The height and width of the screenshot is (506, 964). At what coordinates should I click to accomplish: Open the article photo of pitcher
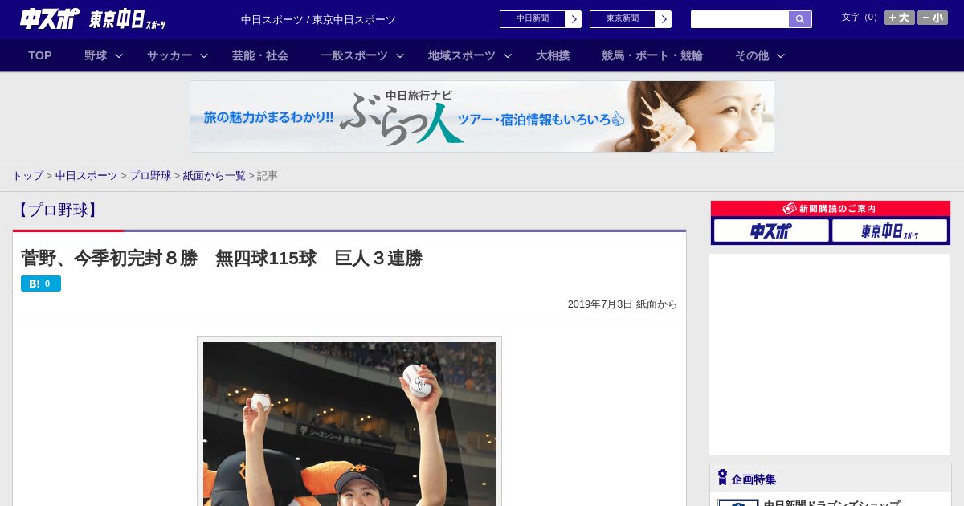coord(349,423)
